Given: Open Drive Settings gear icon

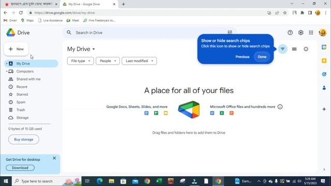Looking at the screenshot, I should [x=300, y=33].
